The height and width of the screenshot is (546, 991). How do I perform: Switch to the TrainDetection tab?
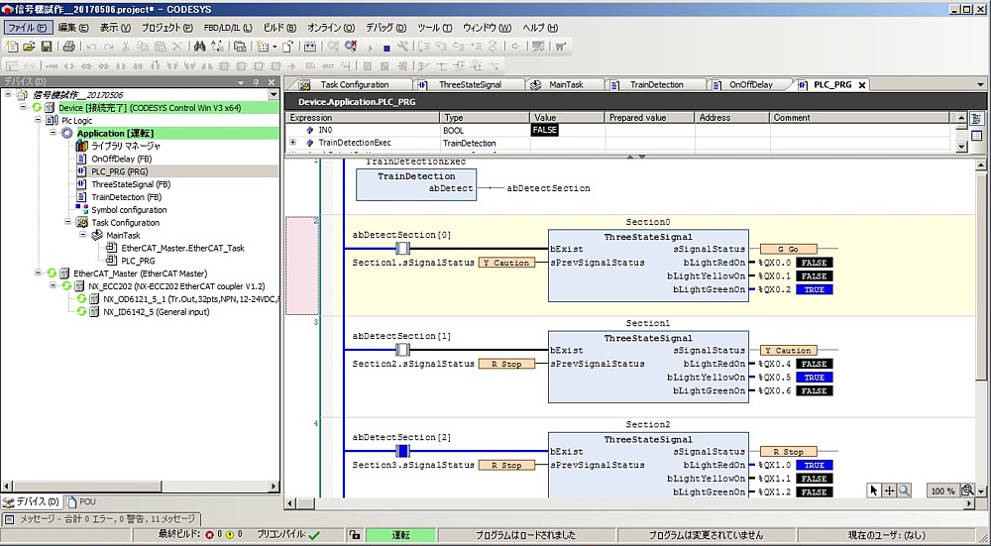tap(657, 84)
